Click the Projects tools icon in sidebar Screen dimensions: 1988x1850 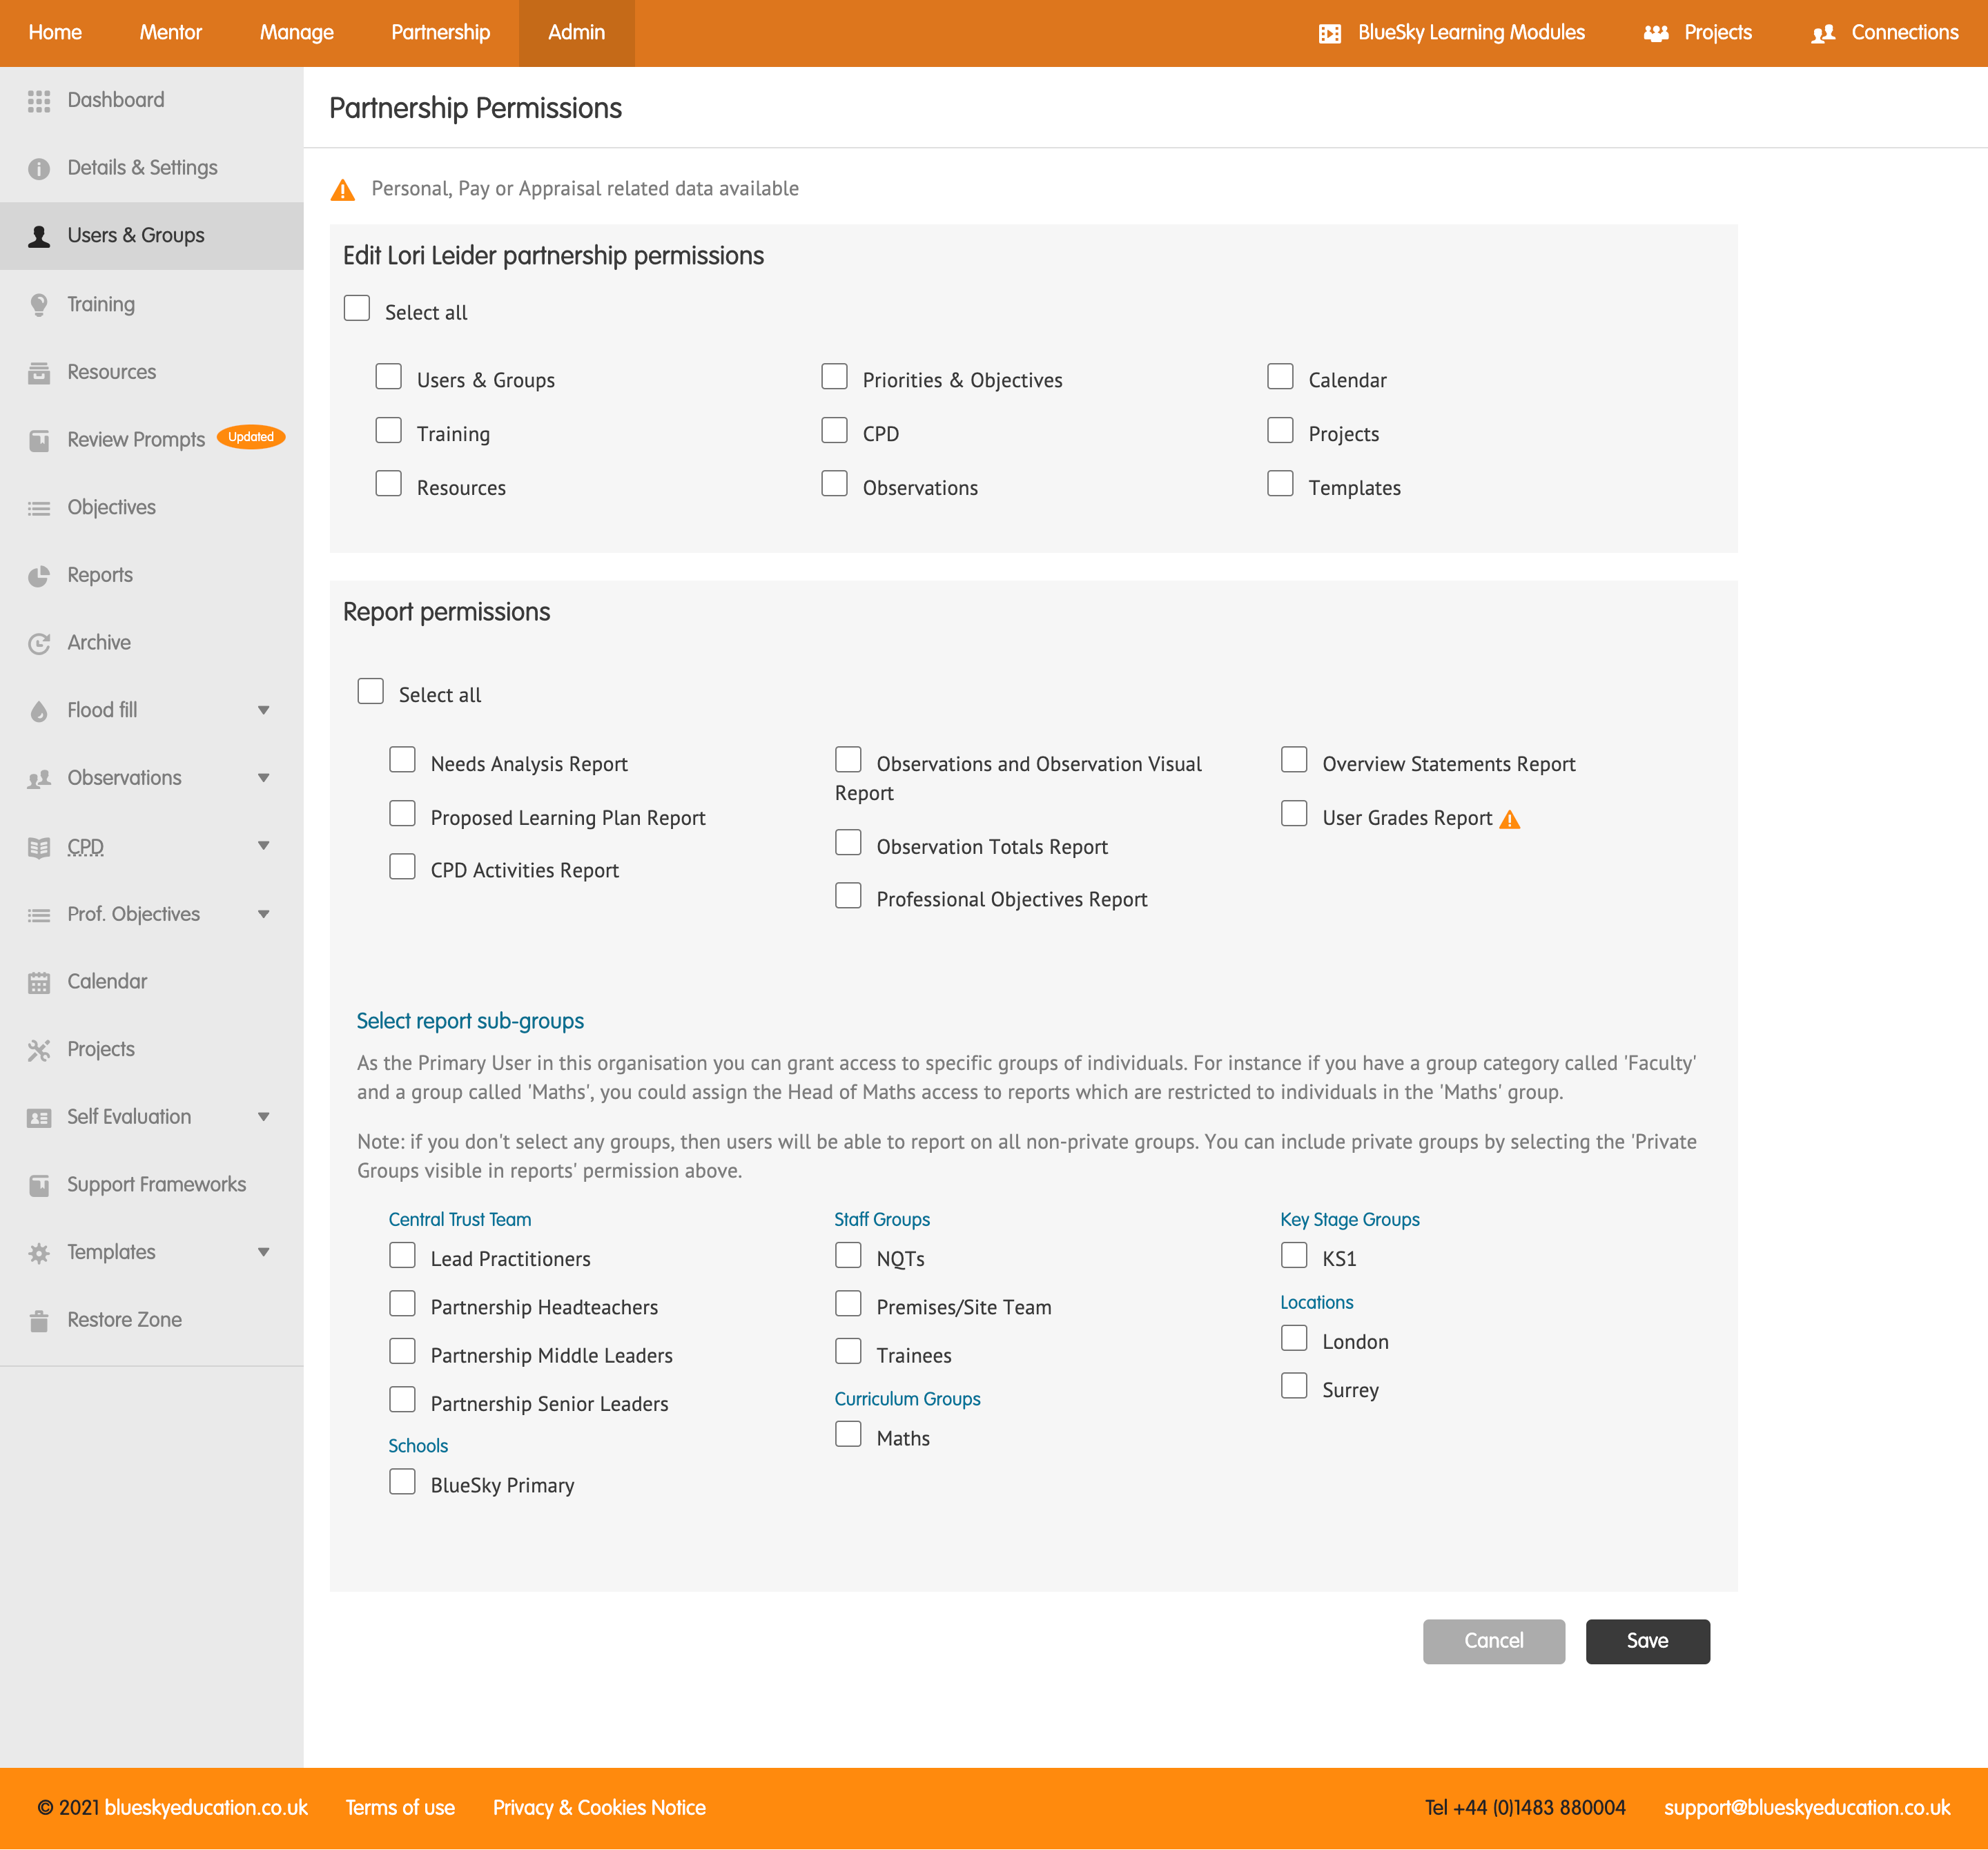tap(39, 1050)
